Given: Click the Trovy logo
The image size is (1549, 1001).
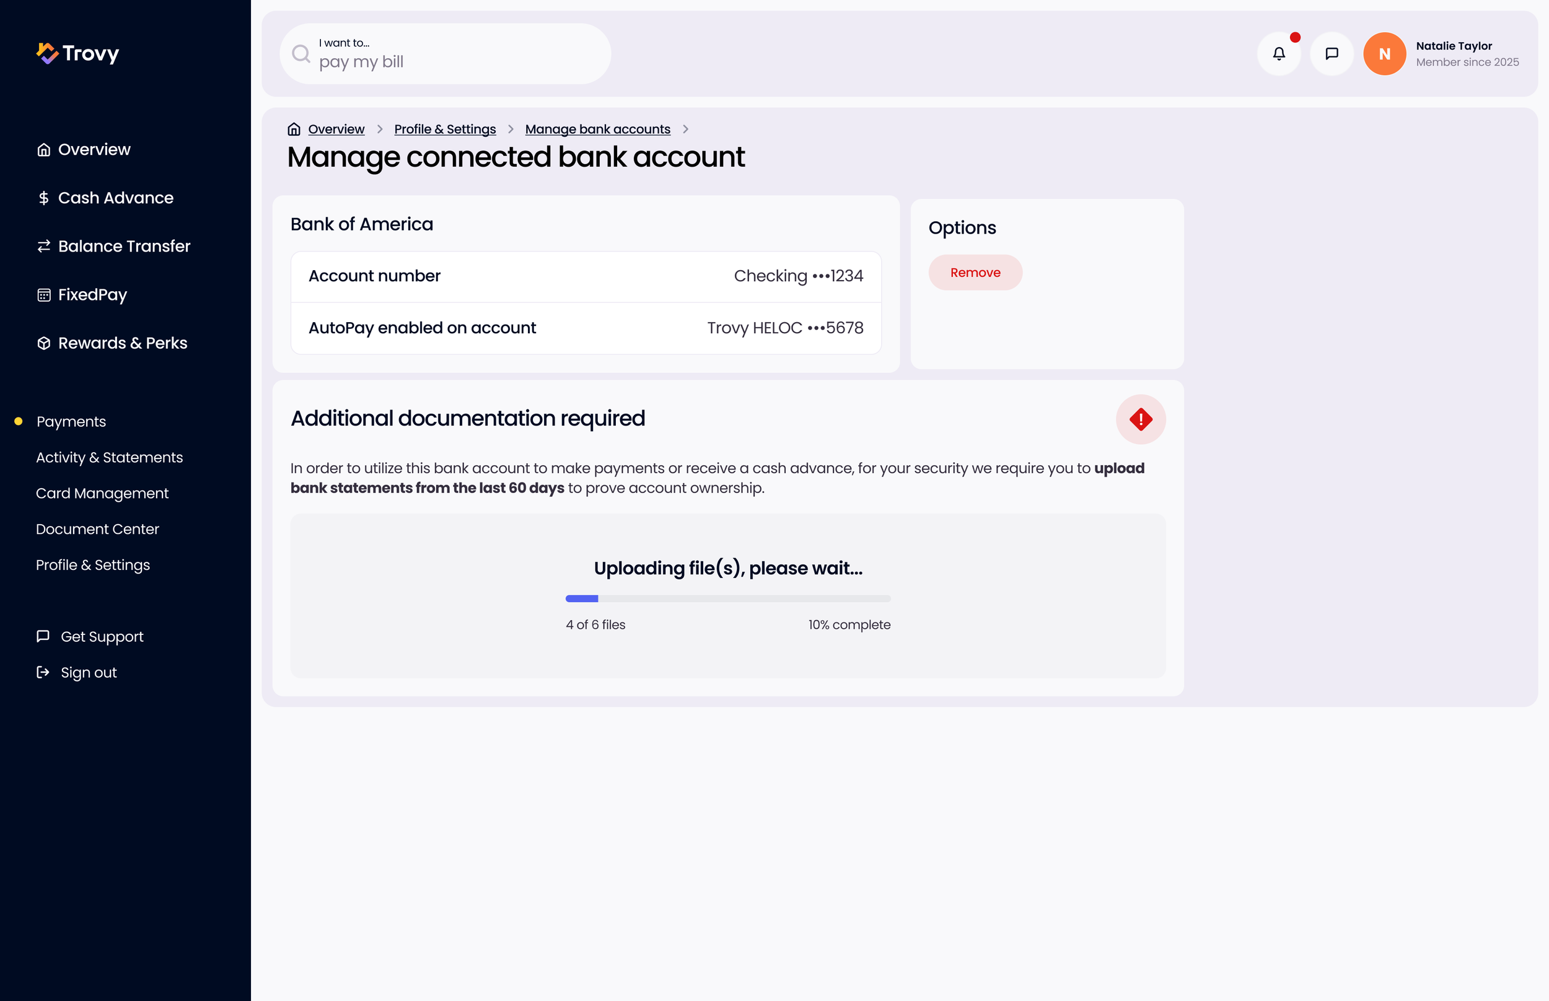Looking at the screenshot, I should pyautogui.click(x=78, y=53).
